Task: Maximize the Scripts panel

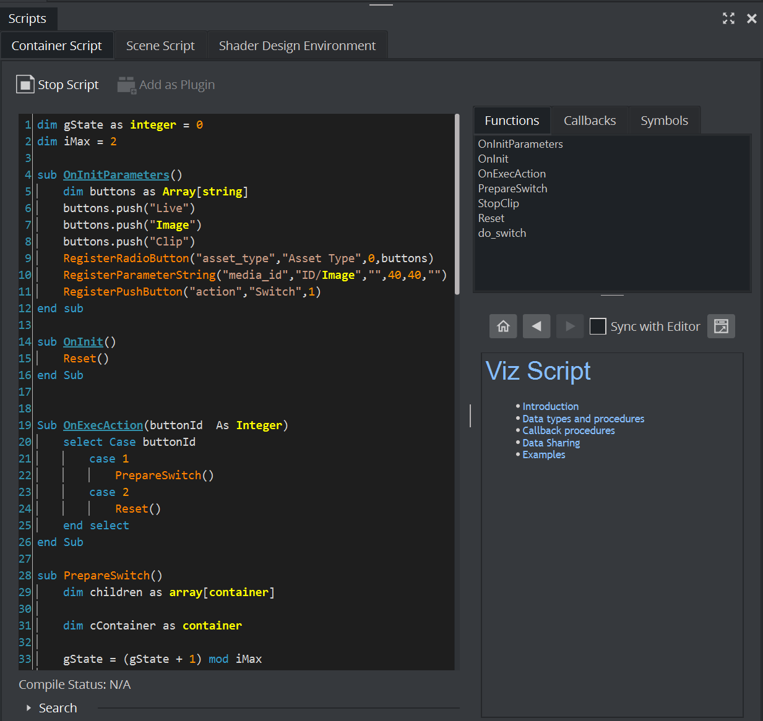Action: click(728, 19)
